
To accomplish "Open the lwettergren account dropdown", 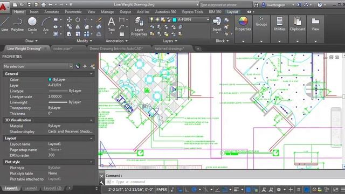I will click(x=293, y=5).
